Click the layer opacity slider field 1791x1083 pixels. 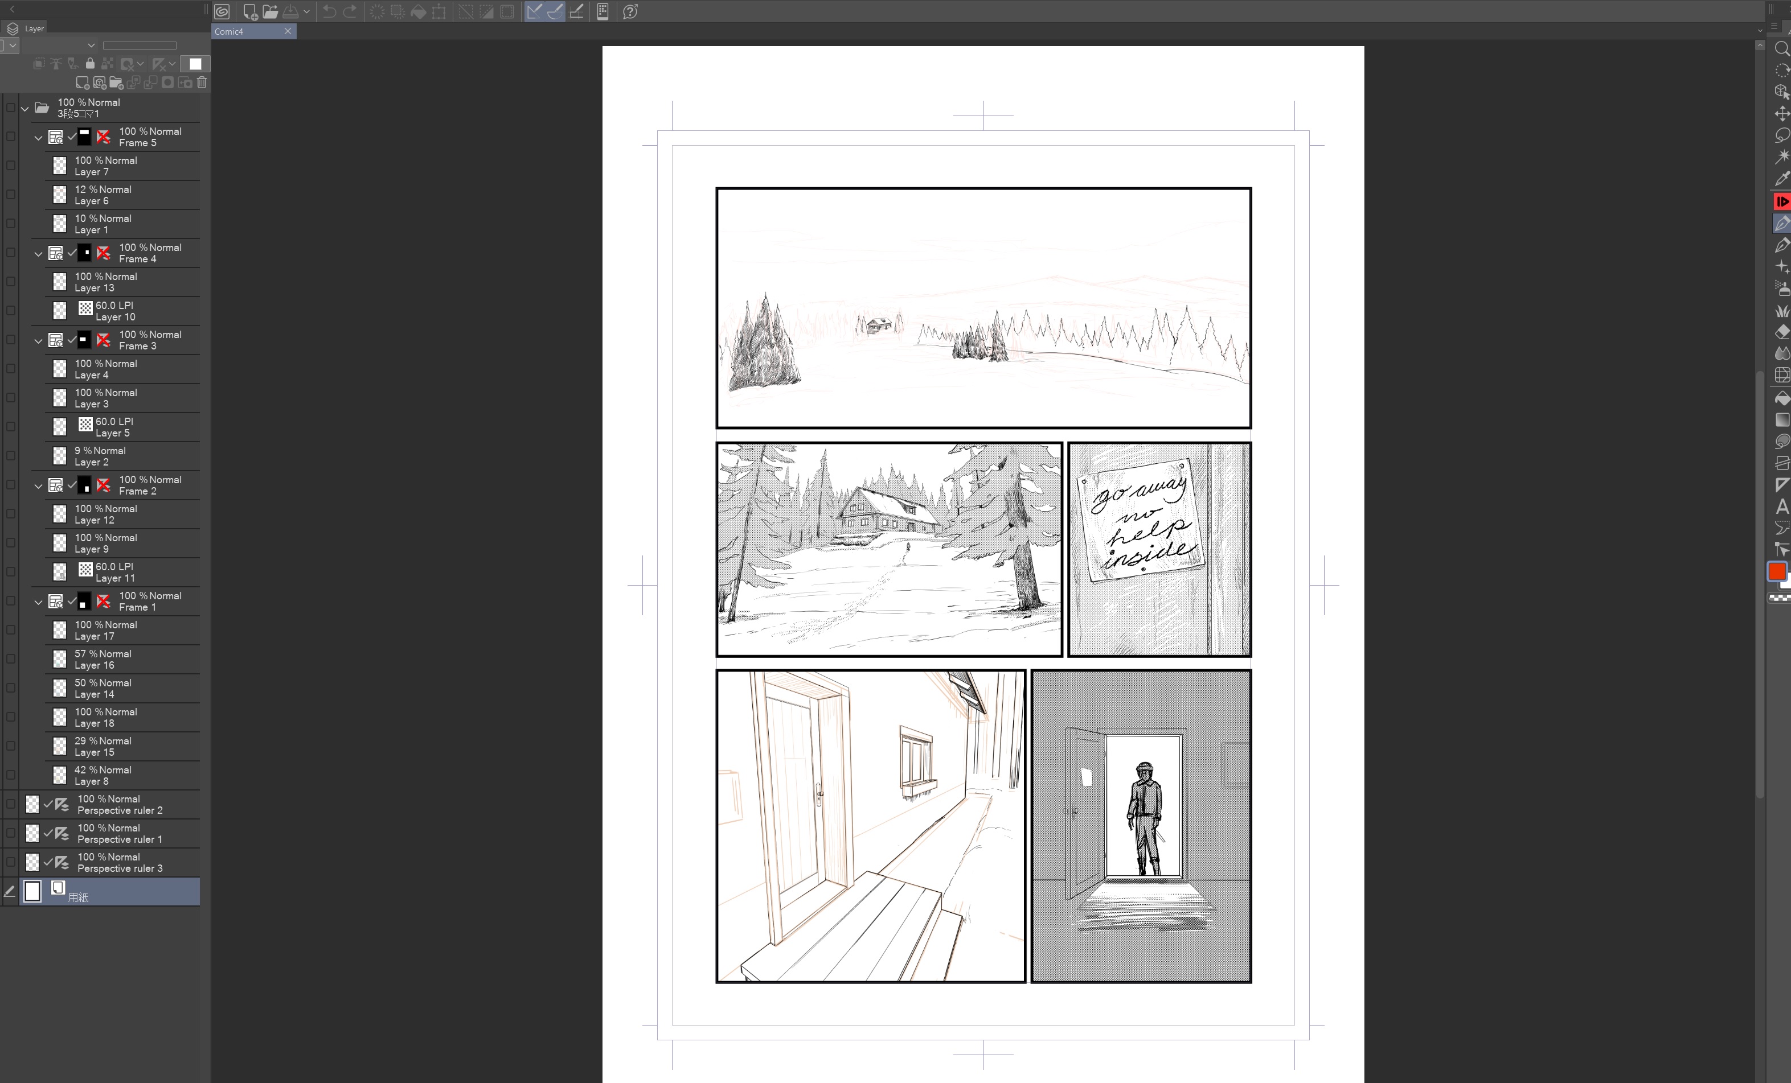pyautogui.click(x=140, y=45)
